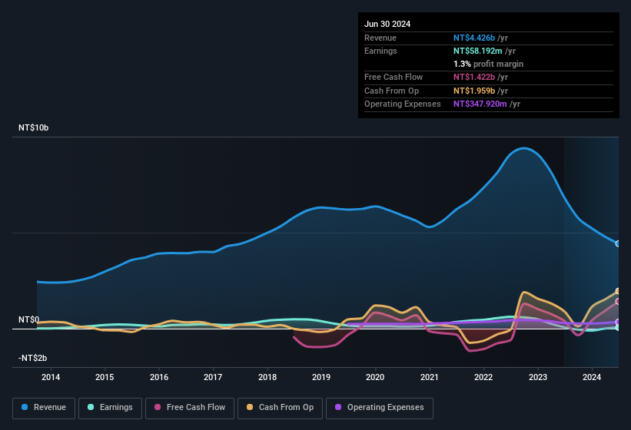This screenshot has height=430, width=631.
Task: Click the -NT$2b y-axis label
Action: pyautogui.click(x=32, y=358)
